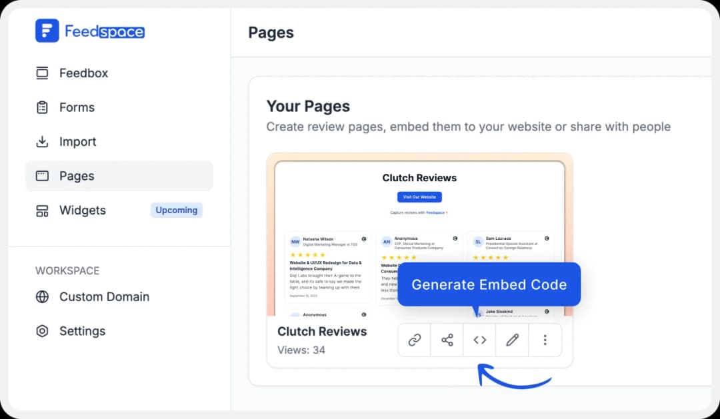Click the embed code angle-brackets icon
Image resolution: width=720 pixels, height=419 pixels.
pos(479,340)
